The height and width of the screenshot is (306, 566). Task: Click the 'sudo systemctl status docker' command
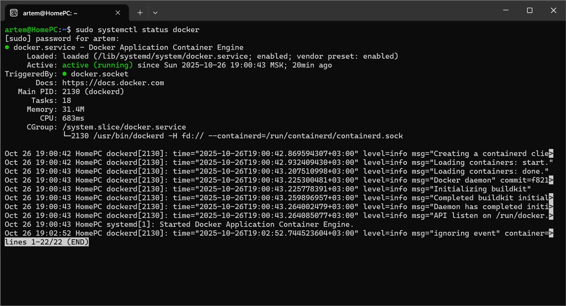pos(137,30)
